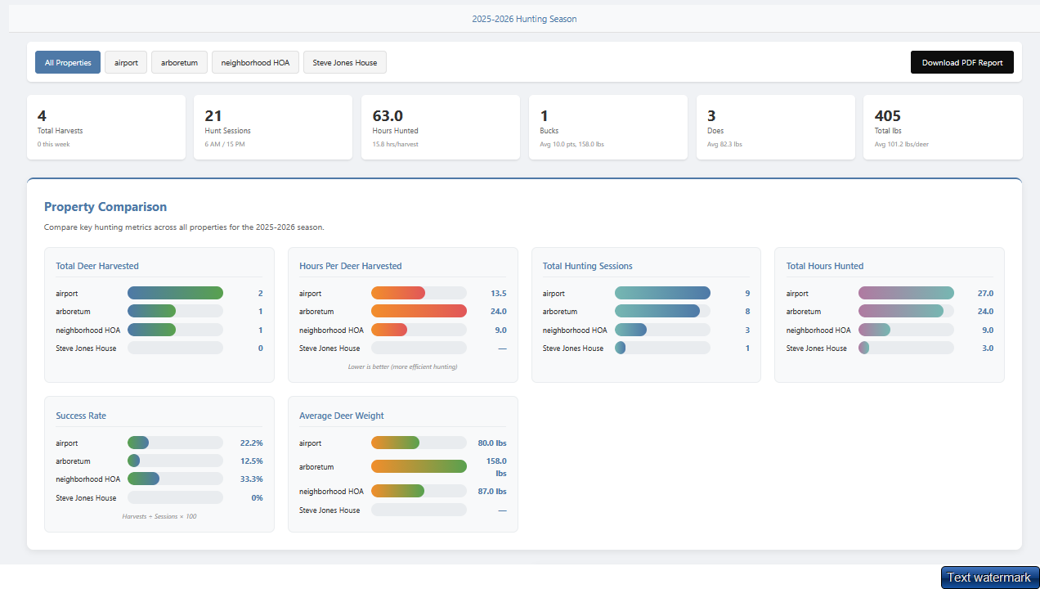Click neighborhood HOA bar in Success Rate chart
Viewport: 1040px width, 589px height.
(175, 479)
